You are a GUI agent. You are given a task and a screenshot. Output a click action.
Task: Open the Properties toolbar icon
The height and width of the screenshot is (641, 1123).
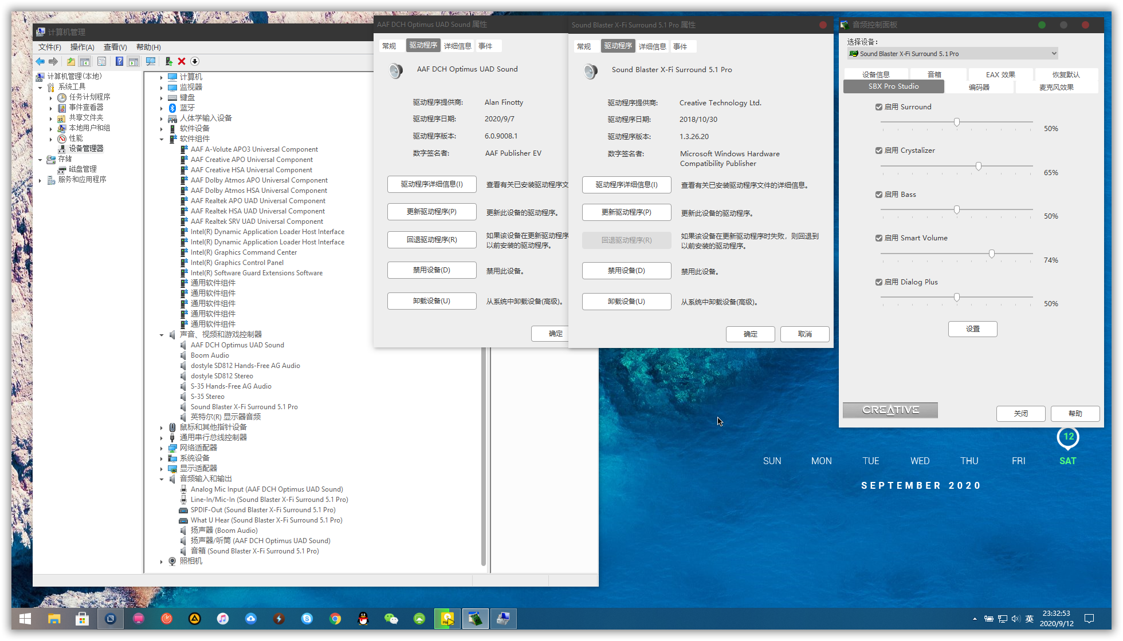[x=101, y=61]
